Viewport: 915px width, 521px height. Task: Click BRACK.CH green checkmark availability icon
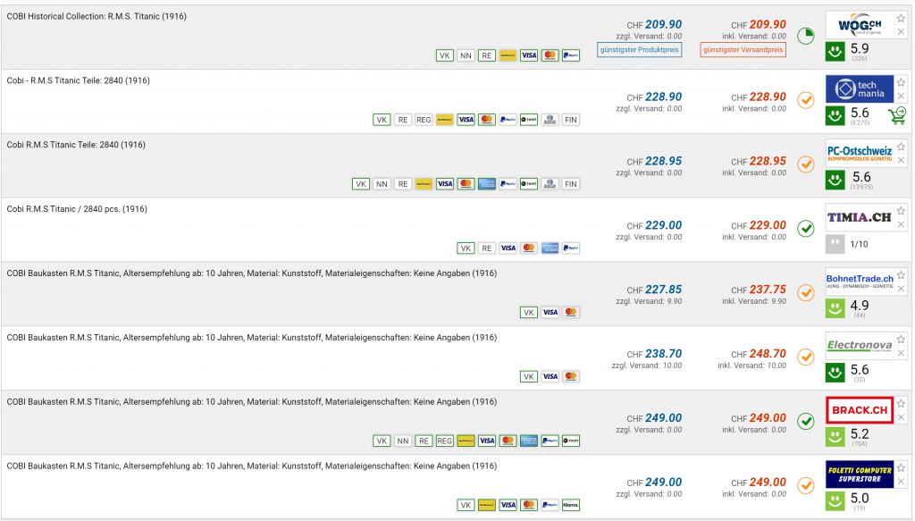tap(806, 421)
